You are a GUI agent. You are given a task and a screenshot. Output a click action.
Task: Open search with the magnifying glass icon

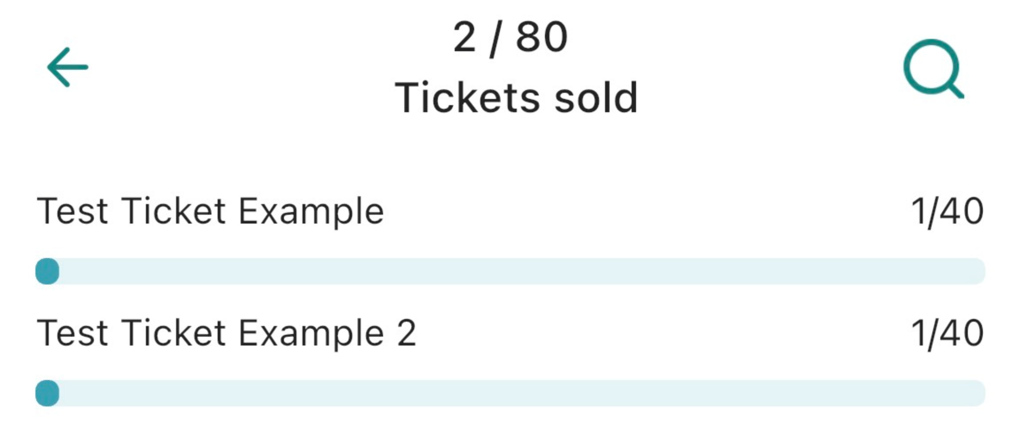(933, 68)
